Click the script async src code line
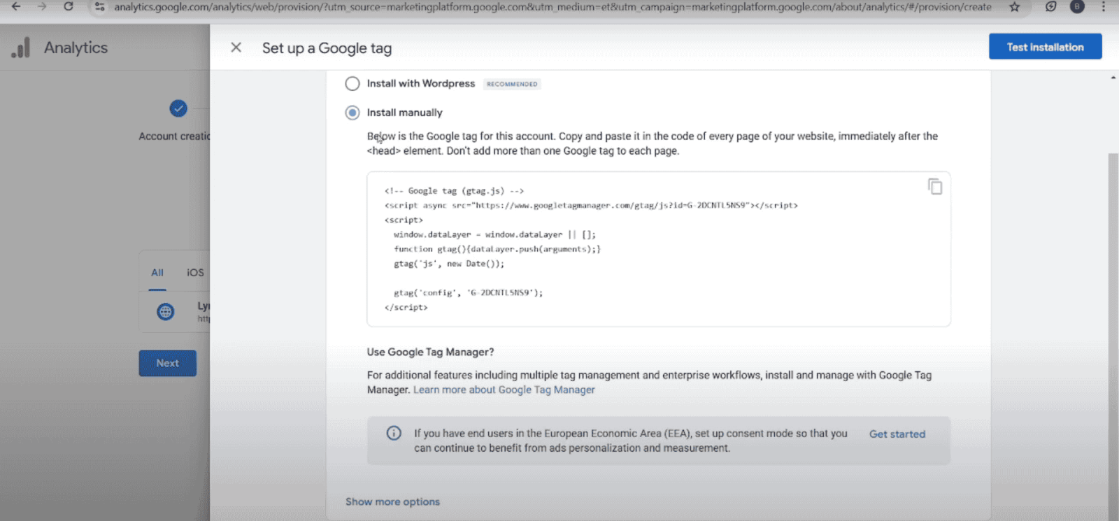The width and height of the screenshot is (1119, 521). (591, 206)
